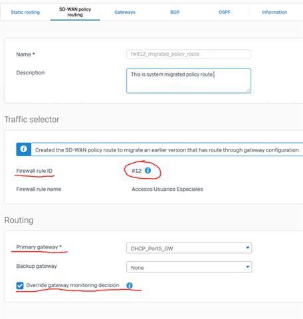The height and width of the screenshot is (319, 303).
Task: Open the Gateways tab
Action: pyautogui.click(x=125, y=12)
